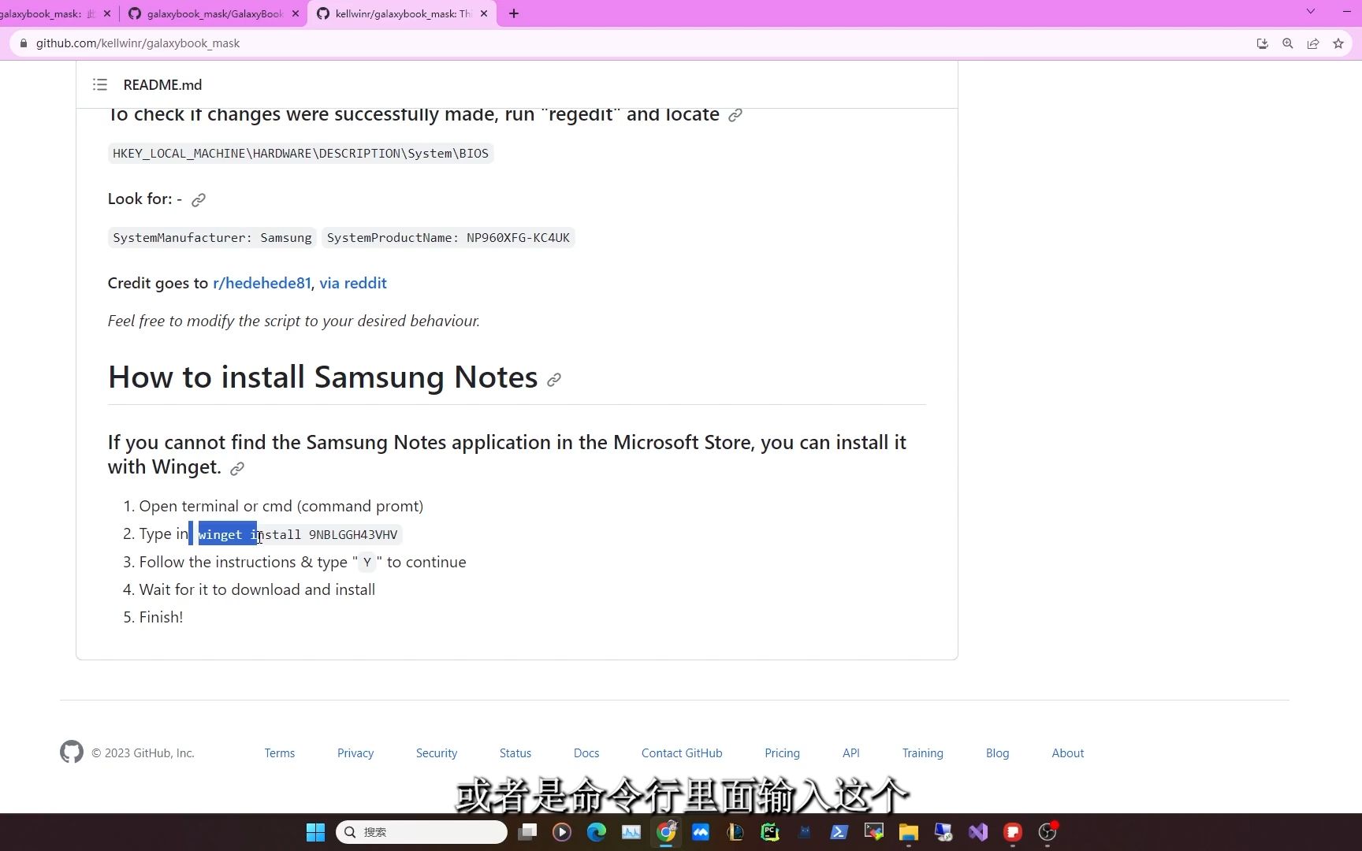The width and height of the screenshot is (1362, 851).
Task: Open API link in footer
Action: pos(851,753)
